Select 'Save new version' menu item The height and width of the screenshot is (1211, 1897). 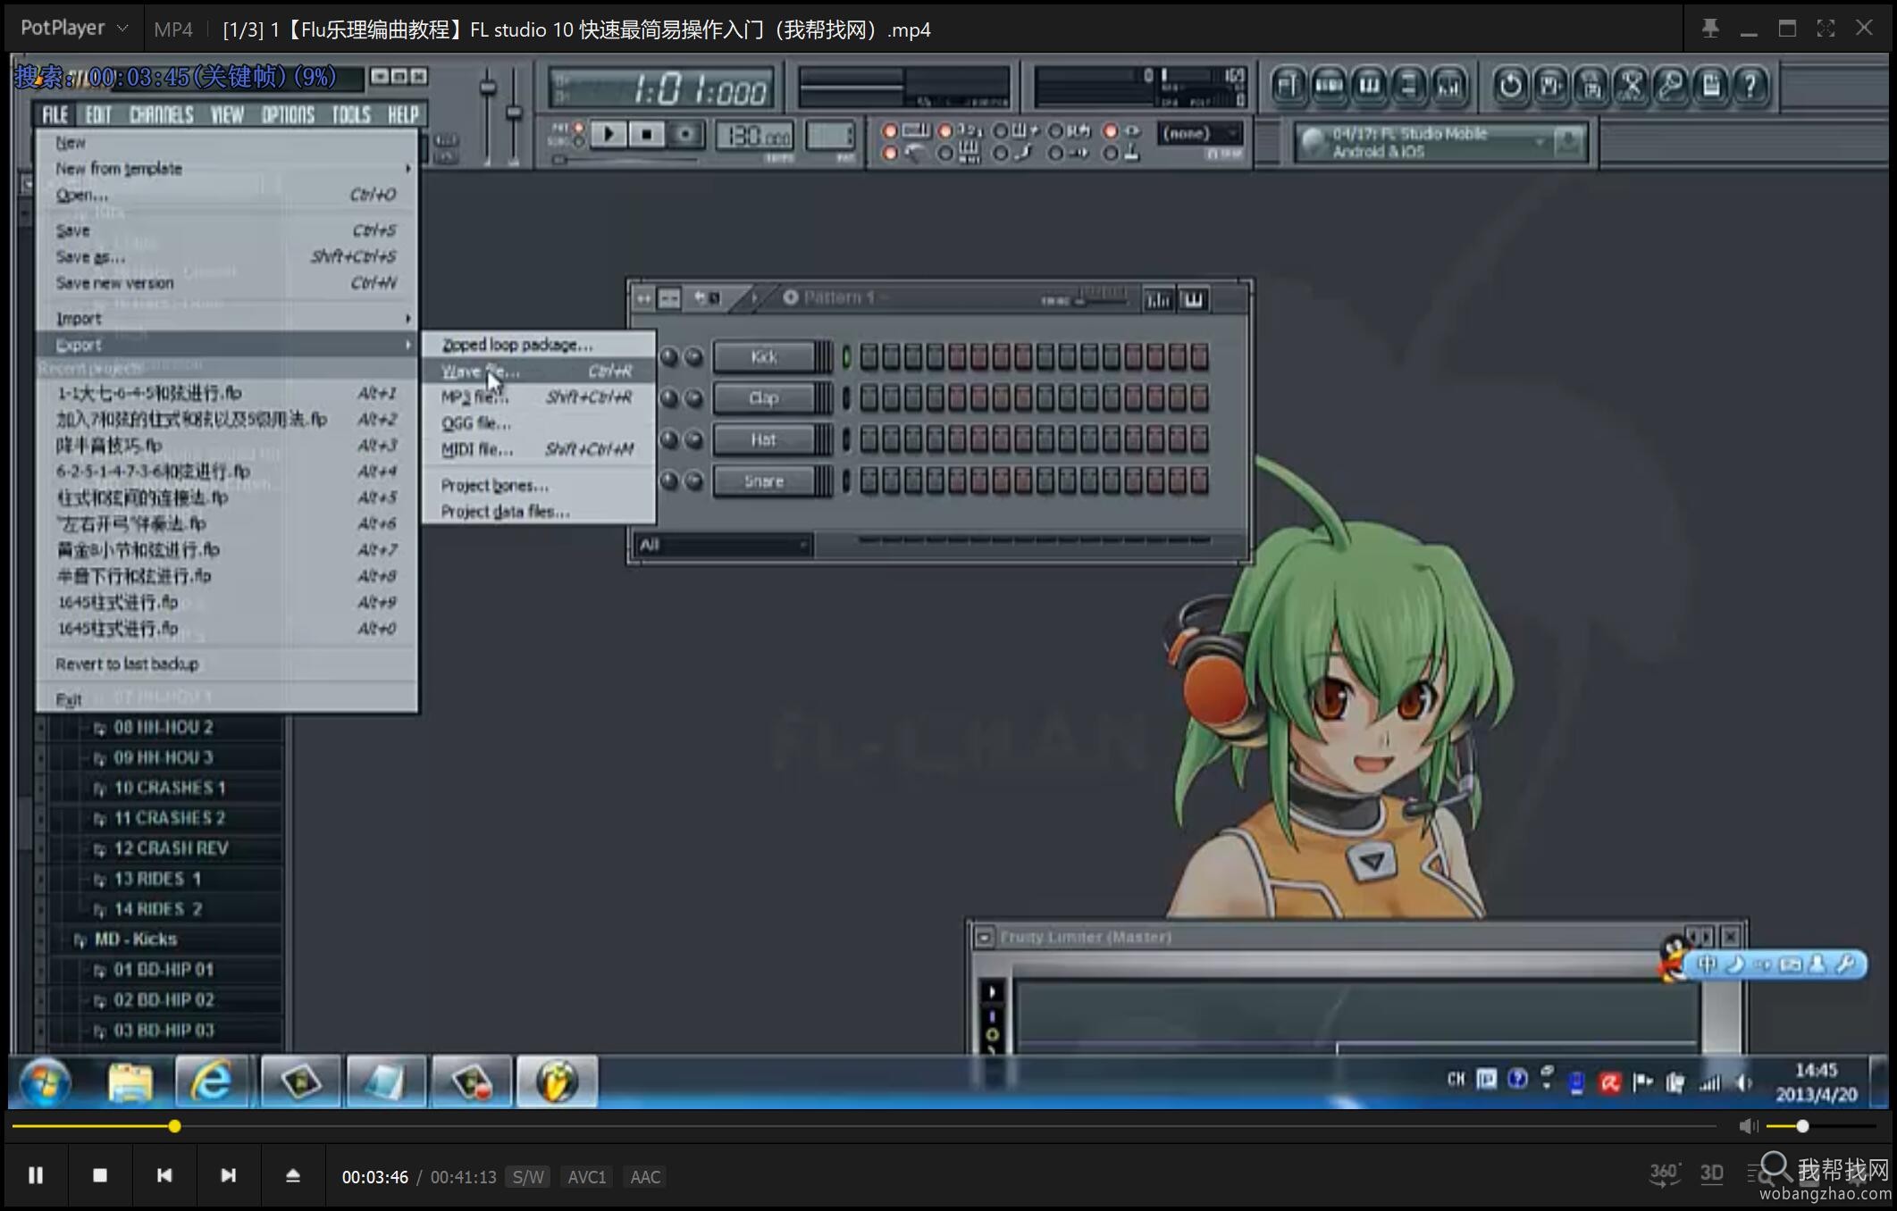227,283
